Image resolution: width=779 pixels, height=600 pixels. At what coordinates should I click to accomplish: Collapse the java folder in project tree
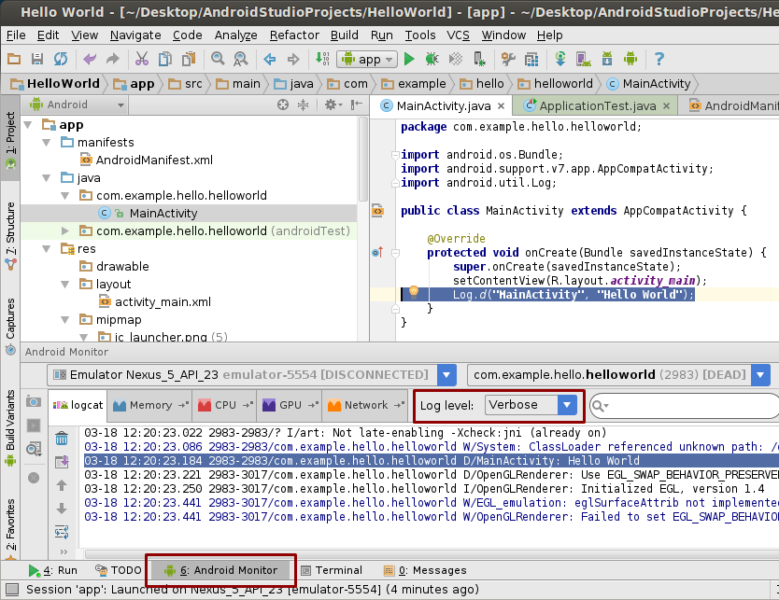(x=44, y=176)
